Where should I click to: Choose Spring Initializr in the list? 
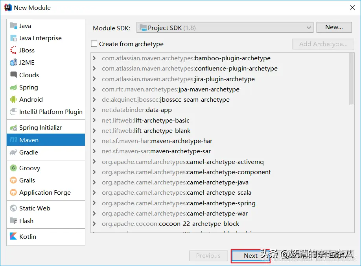(46, 128)
